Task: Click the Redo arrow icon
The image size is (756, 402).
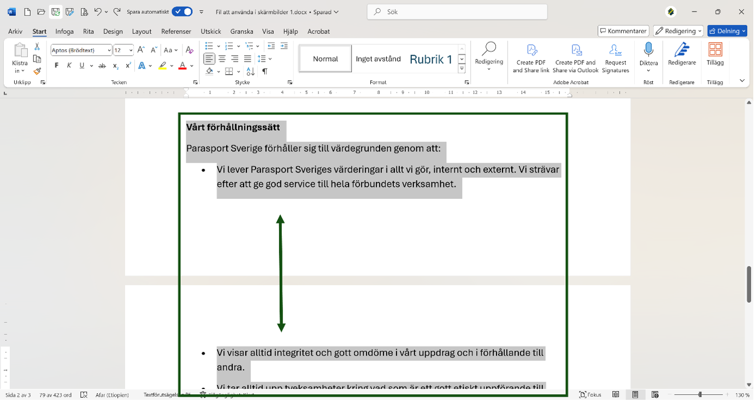Action: click(117, 11)
